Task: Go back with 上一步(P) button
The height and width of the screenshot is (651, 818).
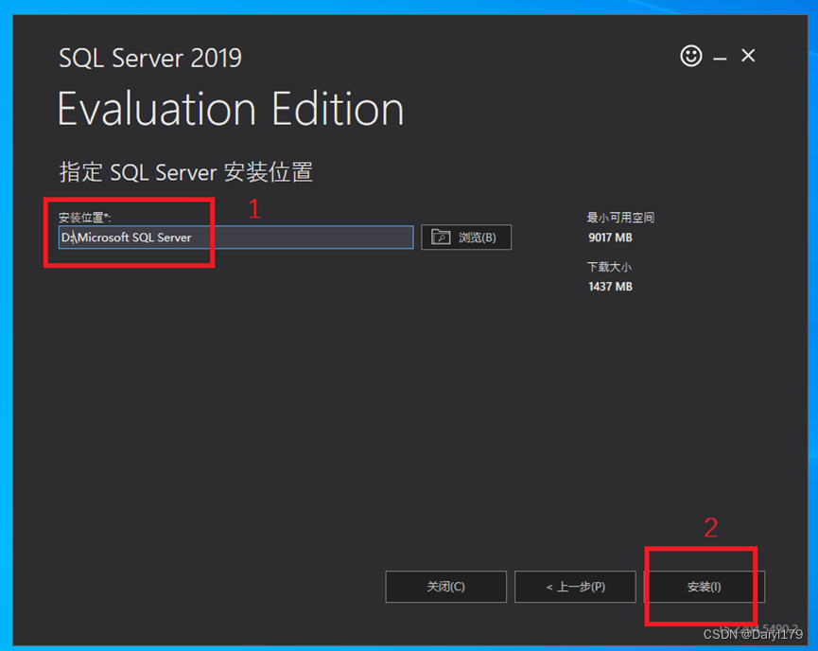Action: (x=575, y=587)
